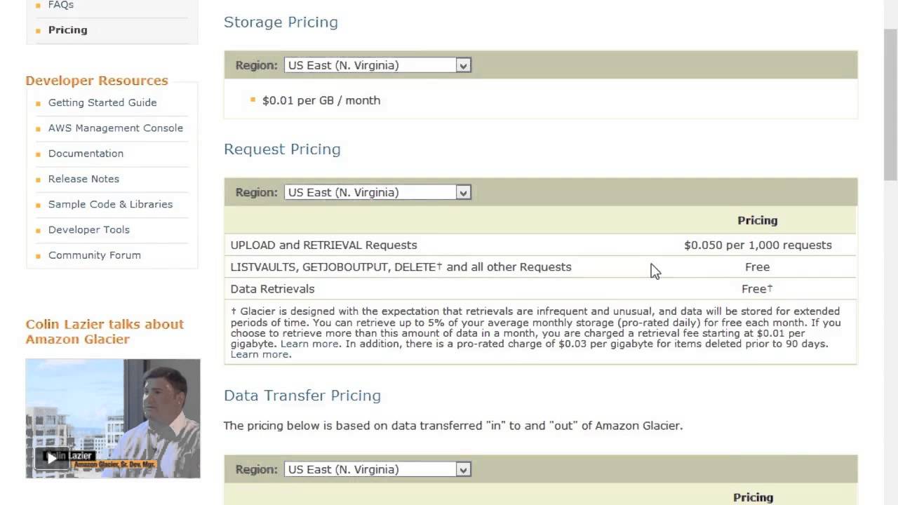Image resolution: width=898 pixels, height=505 pixels.
Task: Open Release Notes link
Action: (83, 179)
